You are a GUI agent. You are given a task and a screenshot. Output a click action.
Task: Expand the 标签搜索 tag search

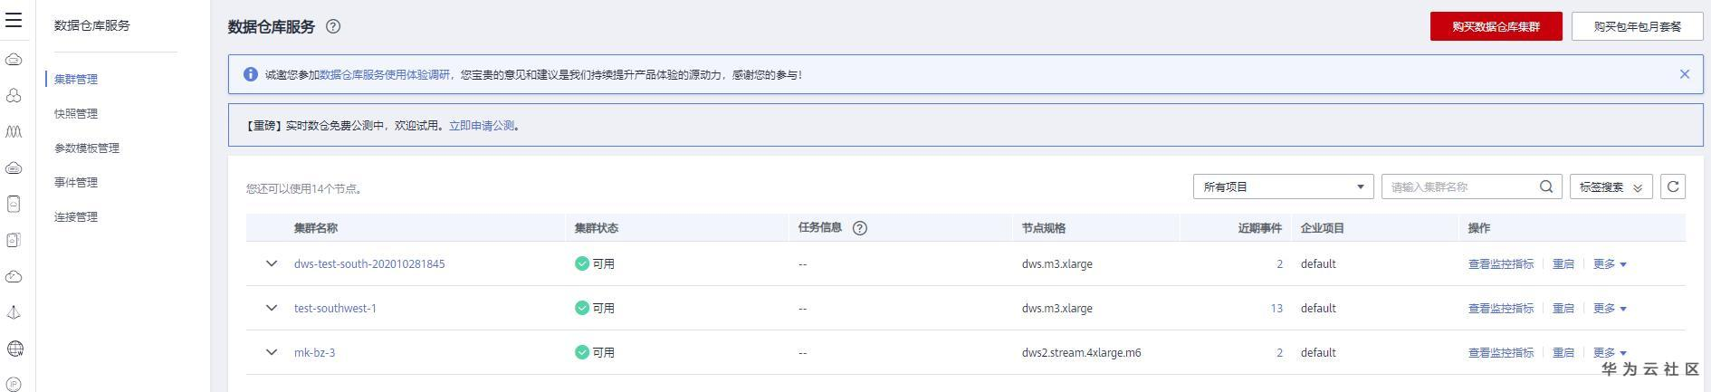pyautogui.click(x=1611, y=186)
